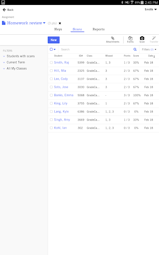The image size is (159, 255).
Task: Check the box for Lang, Kyle
Action: 51,111
